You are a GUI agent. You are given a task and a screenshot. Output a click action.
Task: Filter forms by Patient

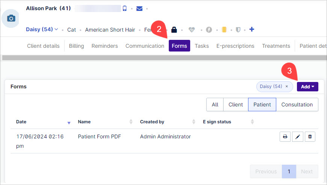tap(262, 105)
